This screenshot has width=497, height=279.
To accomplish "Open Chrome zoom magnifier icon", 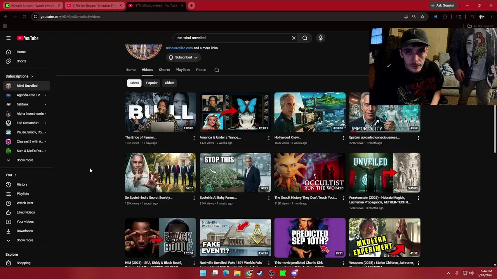I will click(x=414, y=17).
